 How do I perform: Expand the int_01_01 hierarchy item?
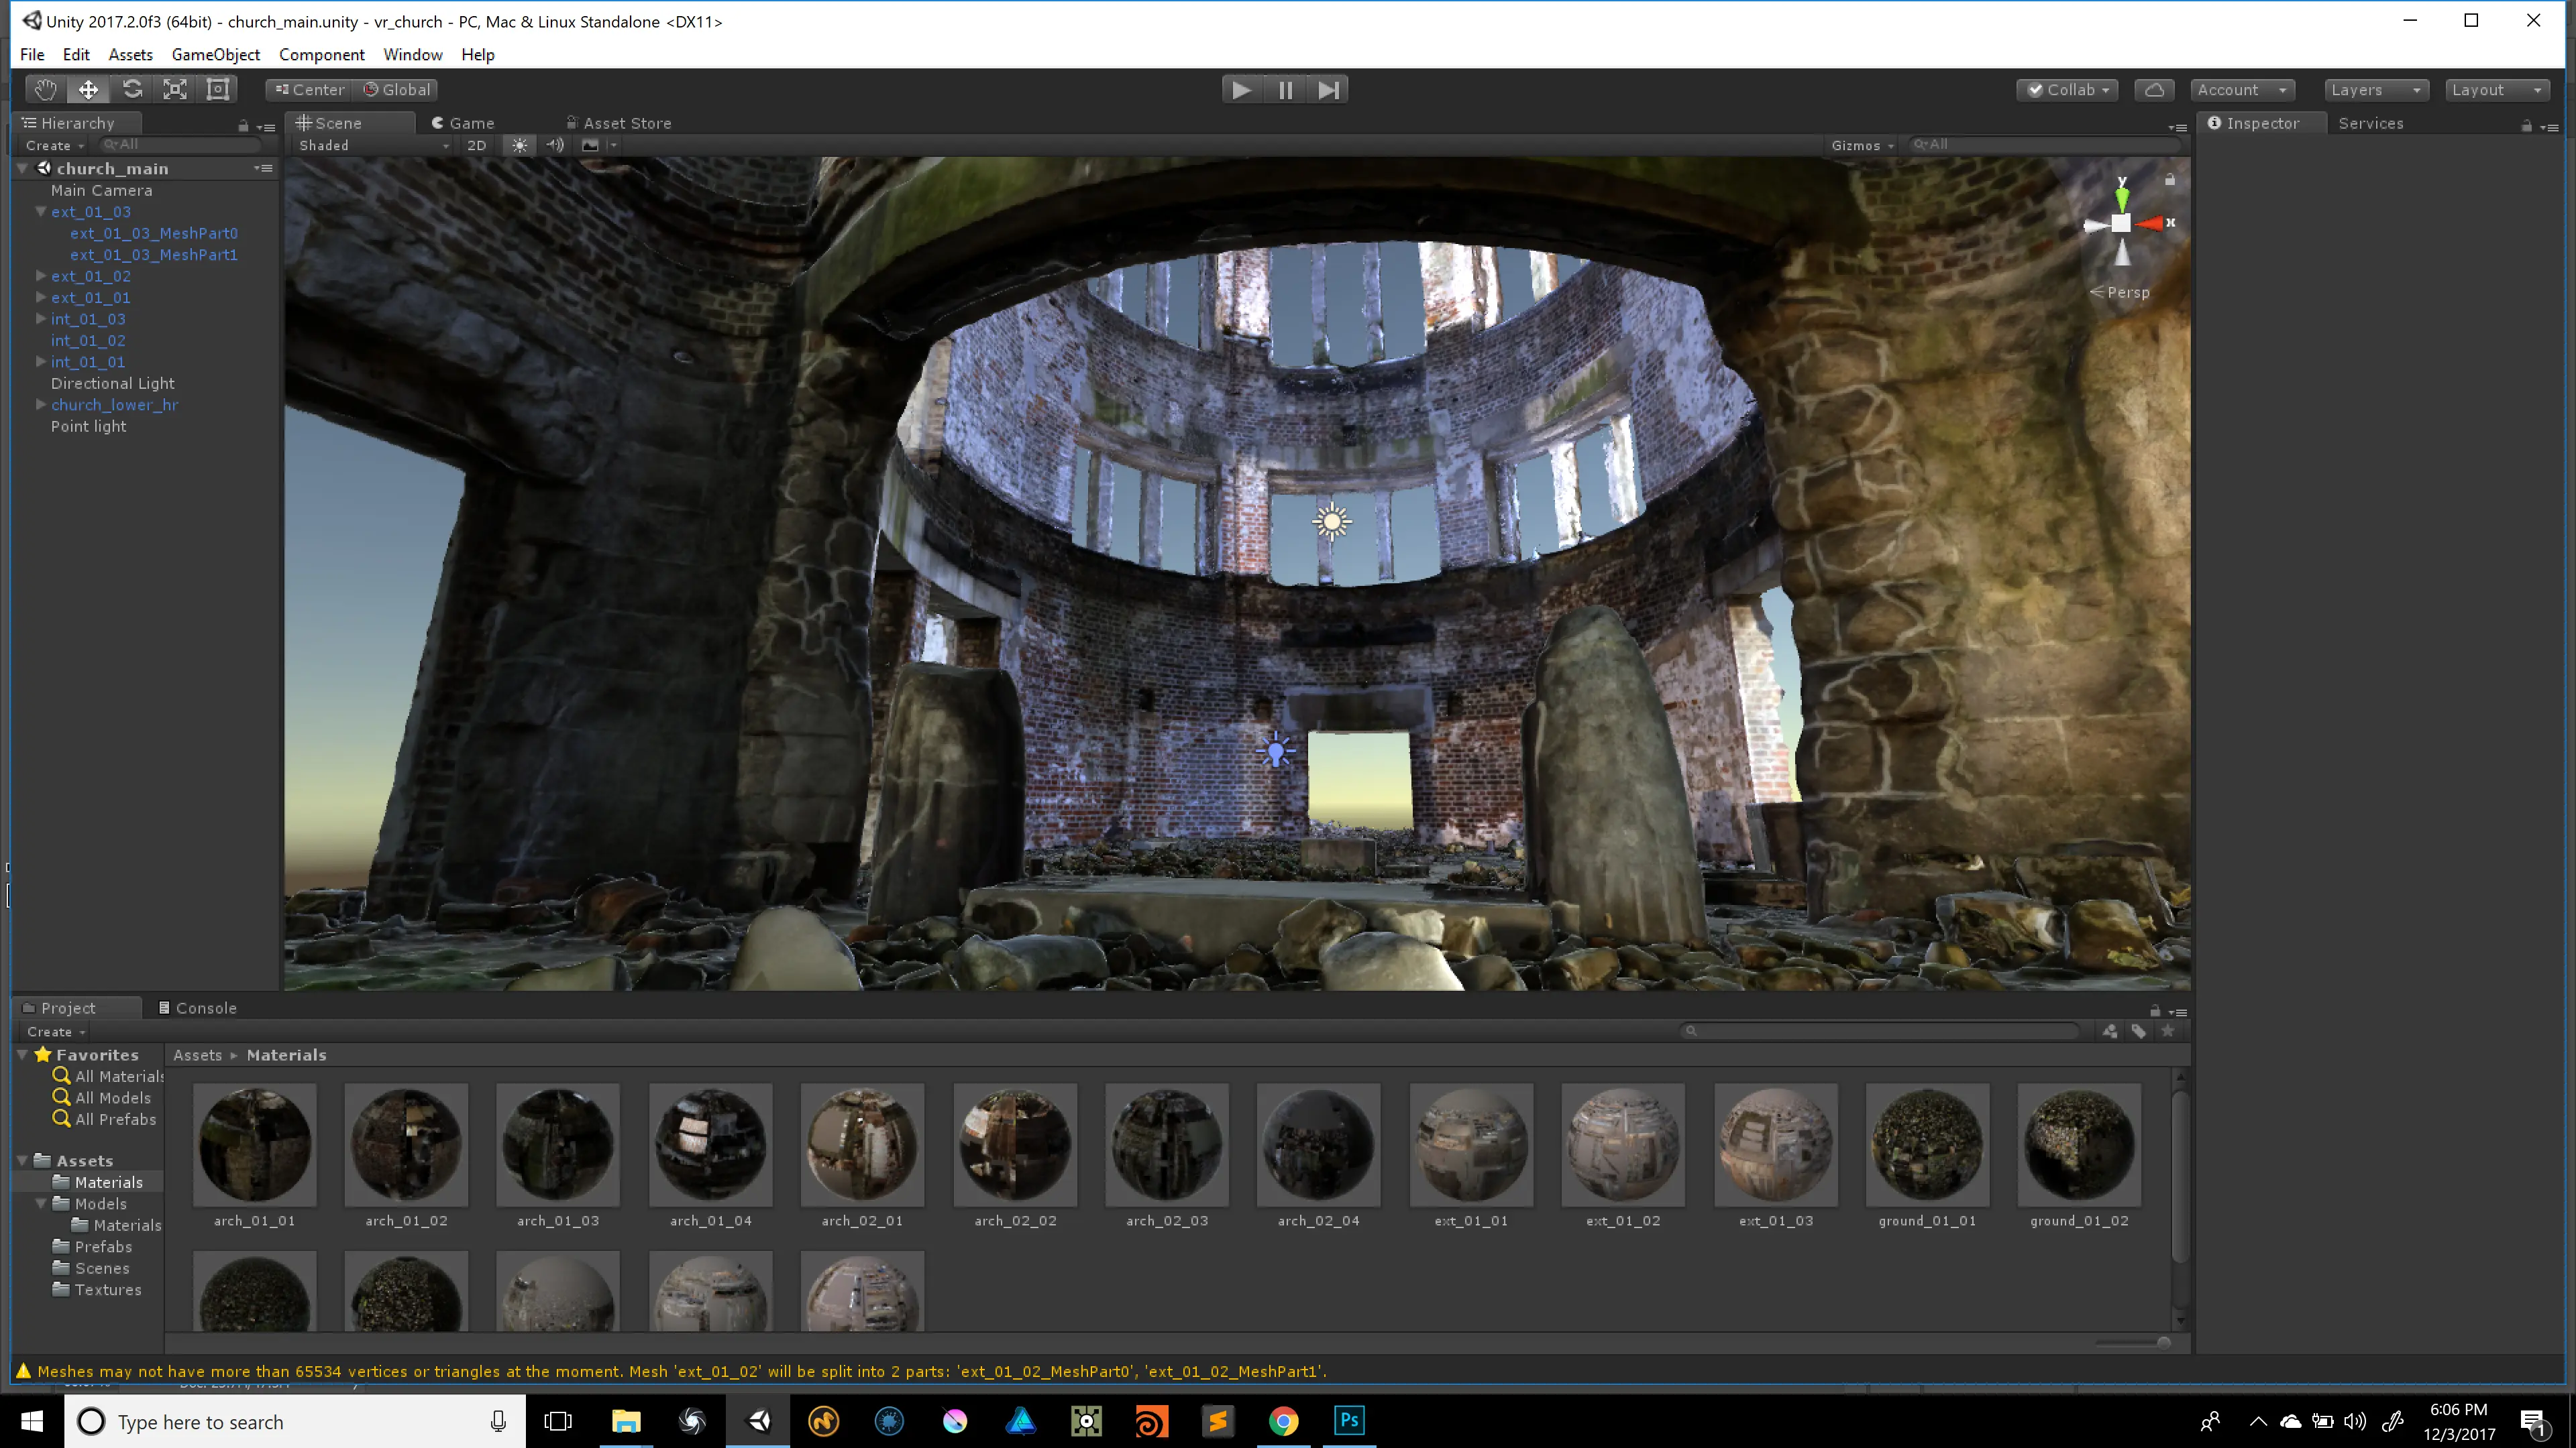coord(41,362)
